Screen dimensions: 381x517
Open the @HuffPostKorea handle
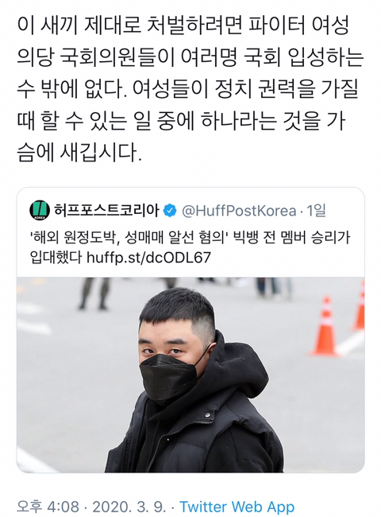[x=239, y=210]
